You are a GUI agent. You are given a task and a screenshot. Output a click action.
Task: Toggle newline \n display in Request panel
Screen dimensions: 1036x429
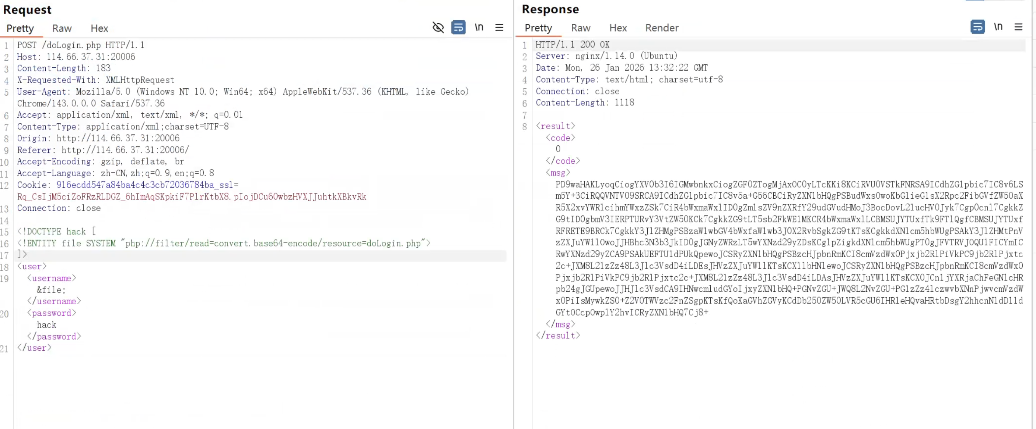[479, 27]
